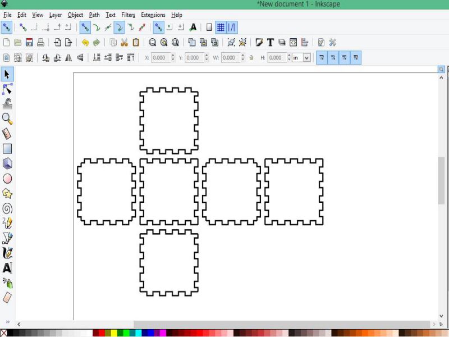449x337 pixels.
Task: Click the Import icon
Action: tap(57, 43)
